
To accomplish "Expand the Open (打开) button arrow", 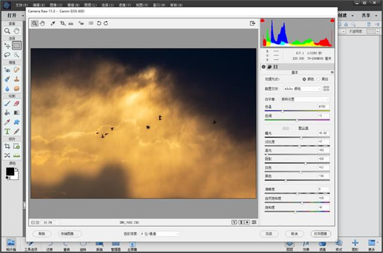I will 23,15.
